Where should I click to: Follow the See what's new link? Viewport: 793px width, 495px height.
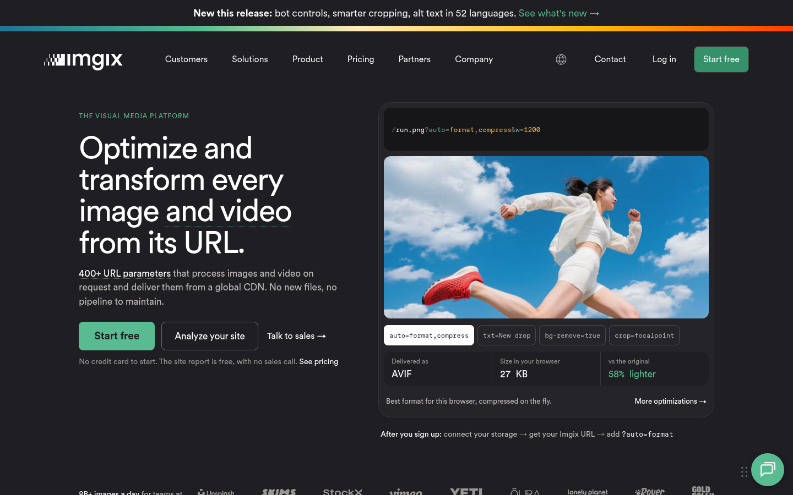pos(559,13)
